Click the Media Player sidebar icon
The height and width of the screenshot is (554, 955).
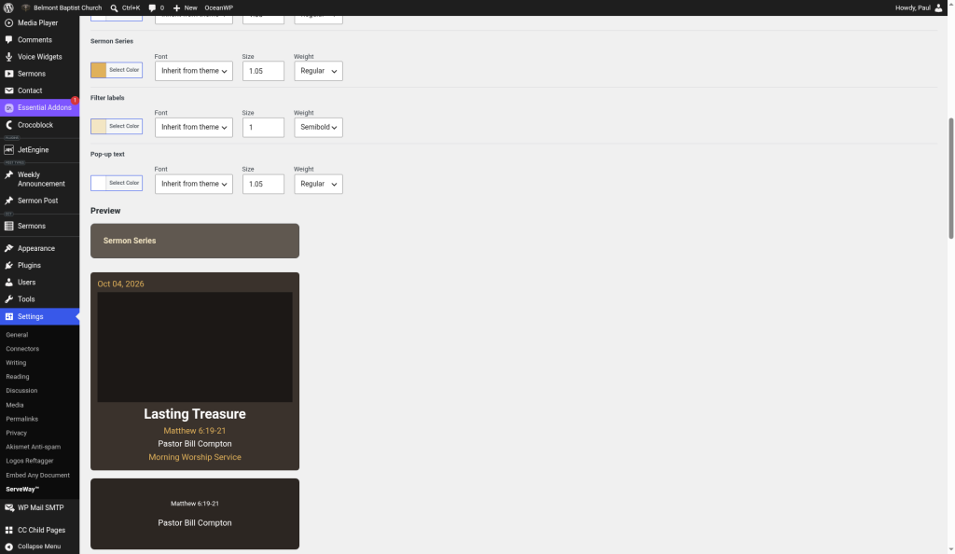coord(8,22)
